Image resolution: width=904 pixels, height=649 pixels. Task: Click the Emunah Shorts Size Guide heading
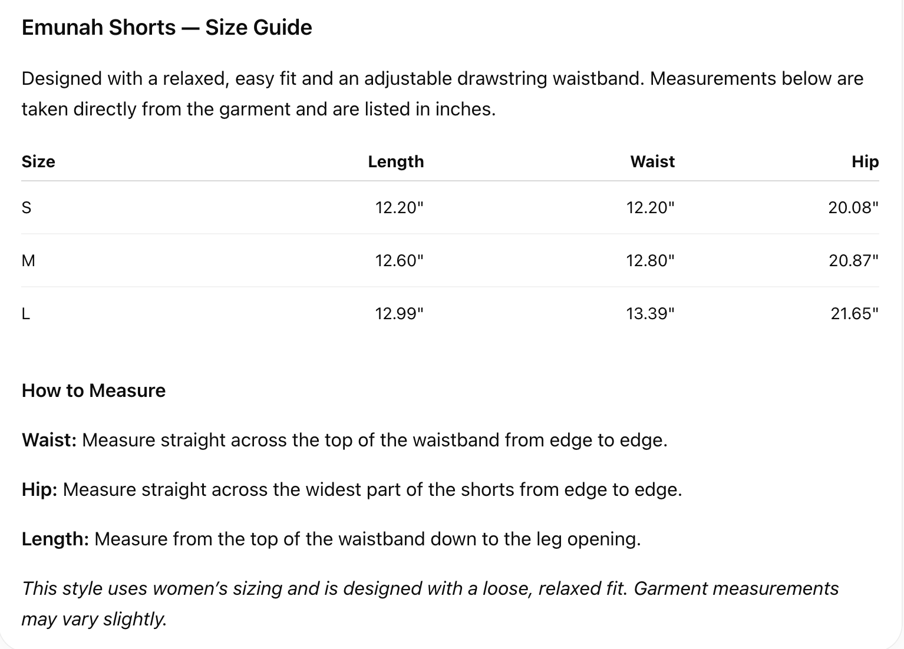click(x=167, y=28)
